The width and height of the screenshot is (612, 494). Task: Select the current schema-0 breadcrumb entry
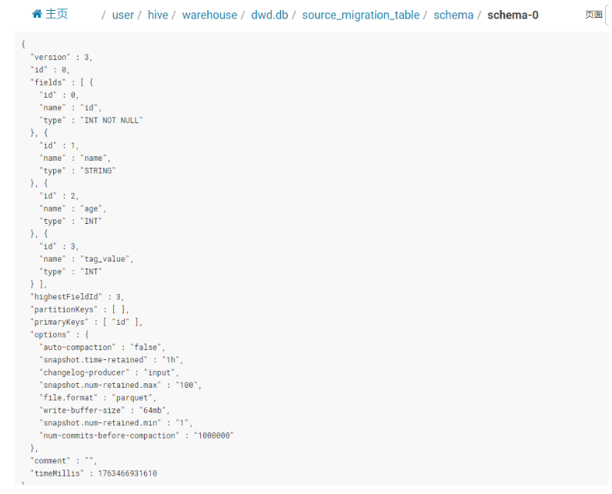pyautogui.click(x=513, y=15)
